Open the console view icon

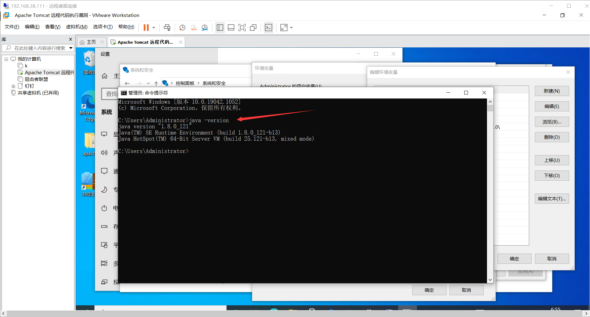pos(268,28)
